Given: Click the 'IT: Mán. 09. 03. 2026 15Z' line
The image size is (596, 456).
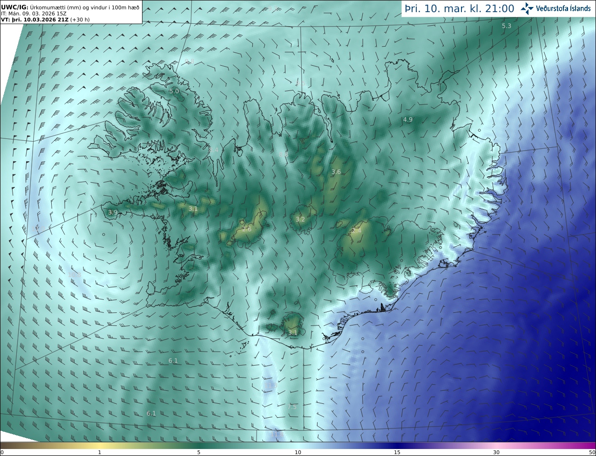Looking at the screenshot, I should click(x=34, y=14).
